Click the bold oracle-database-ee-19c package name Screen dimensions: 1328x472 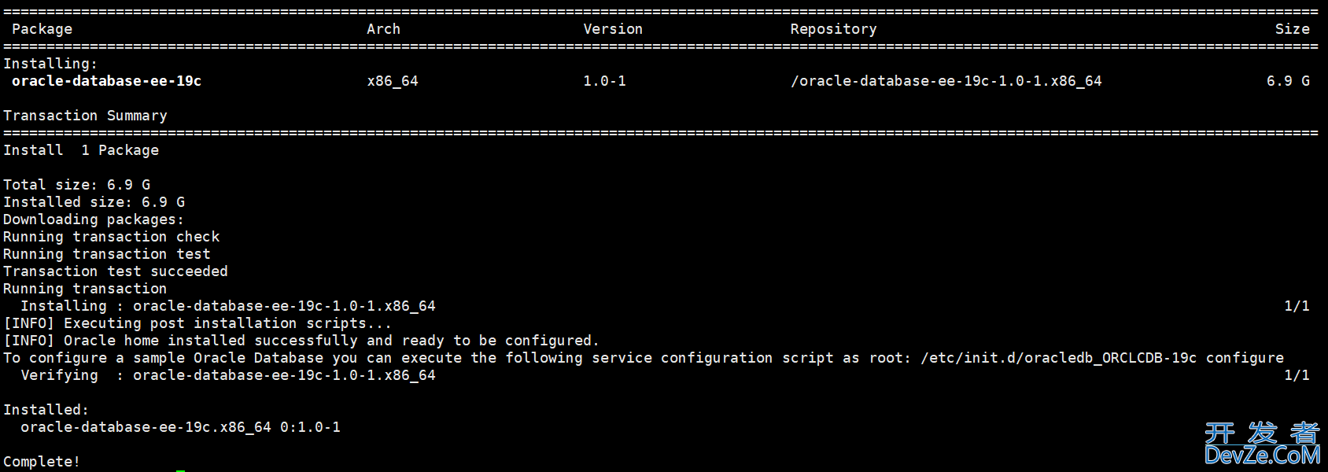tap(106, 81)
